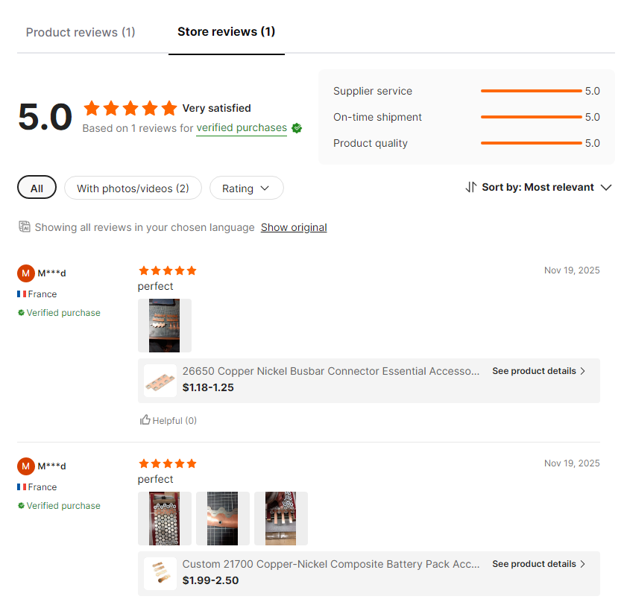
Task: Click the Supplier service rating bar
Action: (x=531, y=91)
